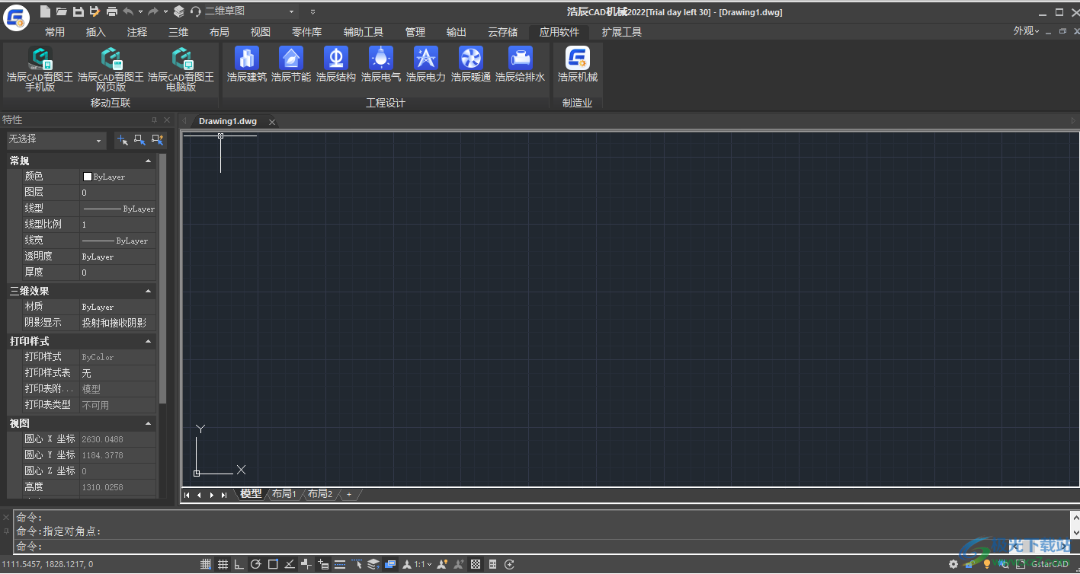This screenshot has width=1080, height=574.
Task: Switch to 布局2 layout tab
Action: (320, 494)
